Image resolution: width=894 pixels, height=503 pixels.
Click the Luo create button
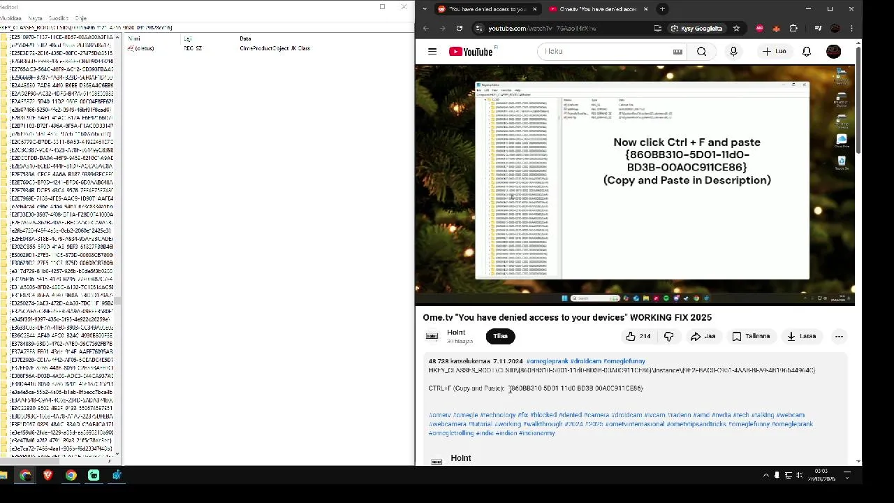(x=774, y=51)
